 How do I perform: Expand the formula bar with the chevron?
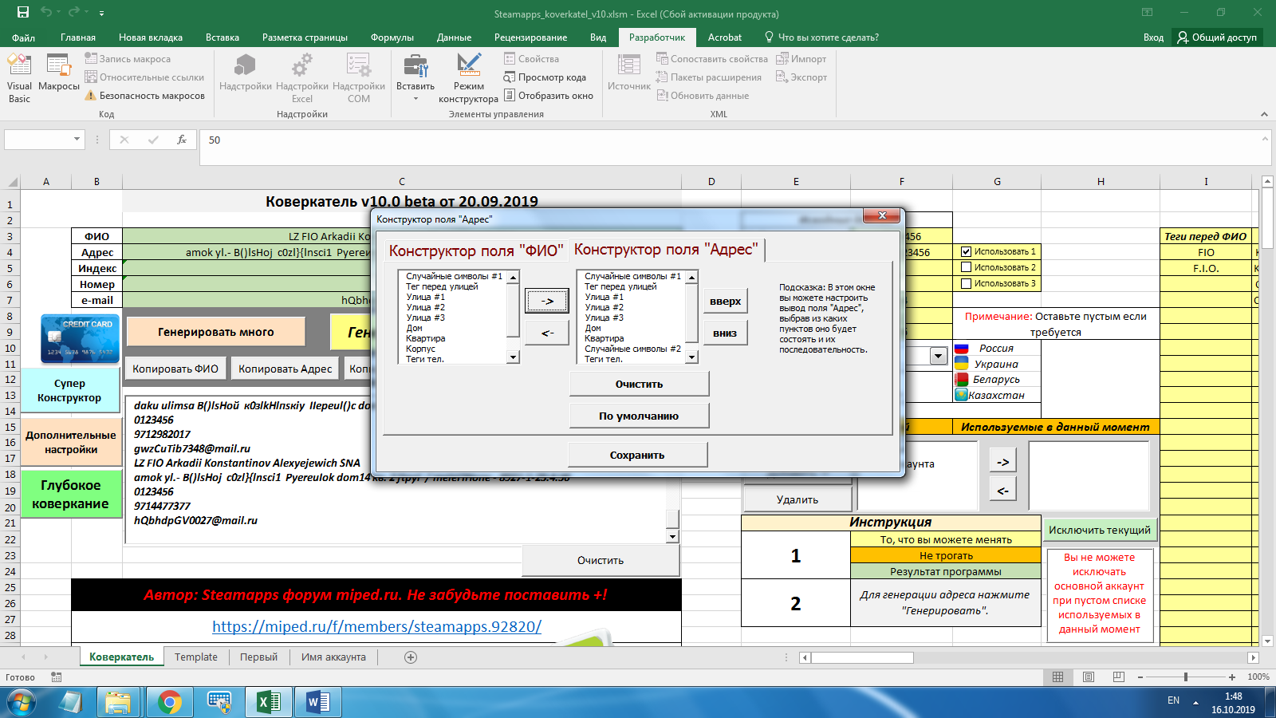[x=1265, y=138]
